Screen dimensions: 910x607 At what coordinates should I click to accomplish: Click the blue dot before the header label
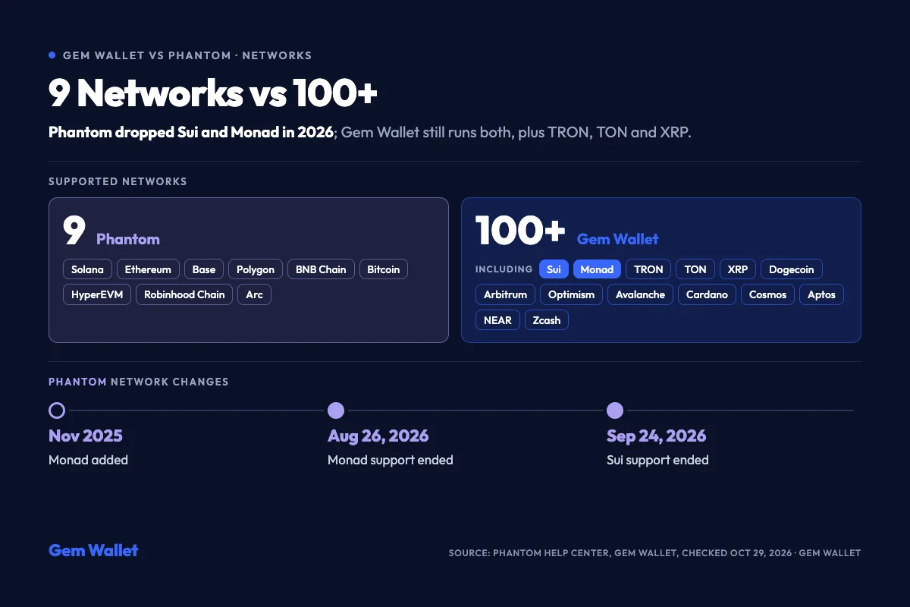(52, 55)
